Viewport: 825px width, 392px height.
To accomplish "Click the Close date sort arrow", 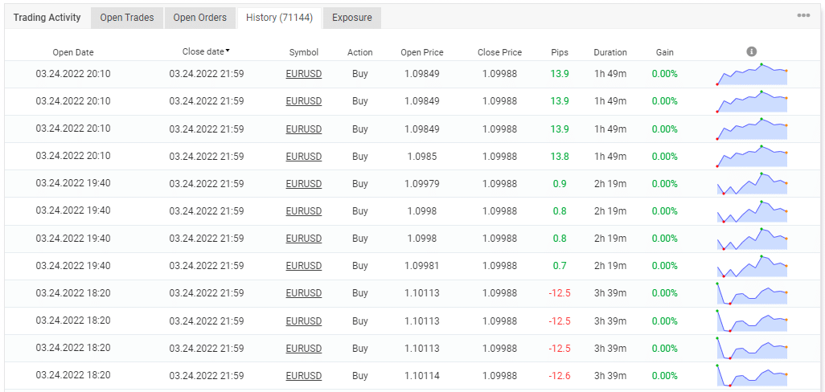I will tap(228, 51).
